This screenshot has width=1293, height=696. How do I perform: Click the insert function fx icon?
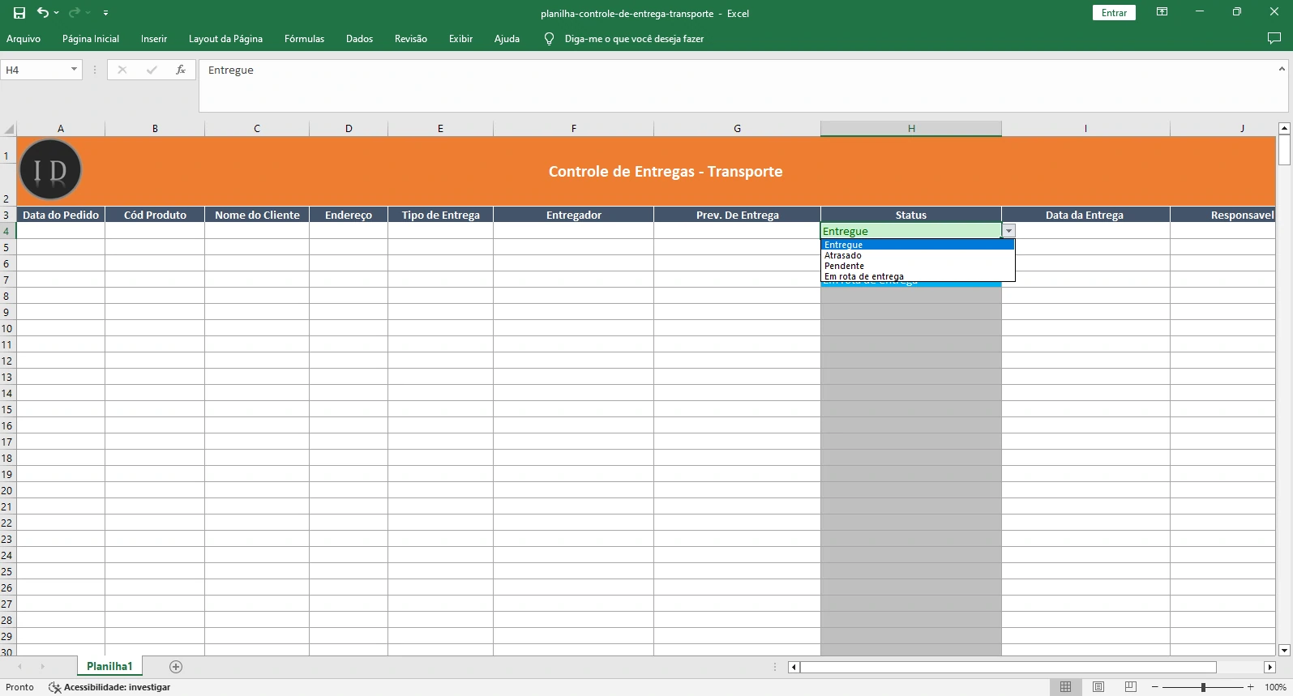click(181, 70)
